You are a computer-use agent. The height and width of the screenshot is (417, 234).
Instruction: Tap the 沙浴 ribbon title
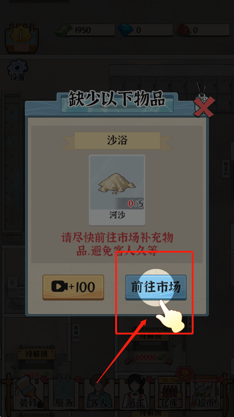coord(117,140)
